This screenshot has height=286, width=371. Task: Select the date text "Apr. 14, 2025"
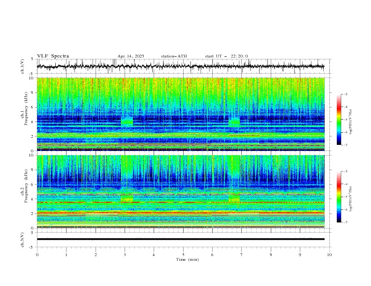point(131,56)
